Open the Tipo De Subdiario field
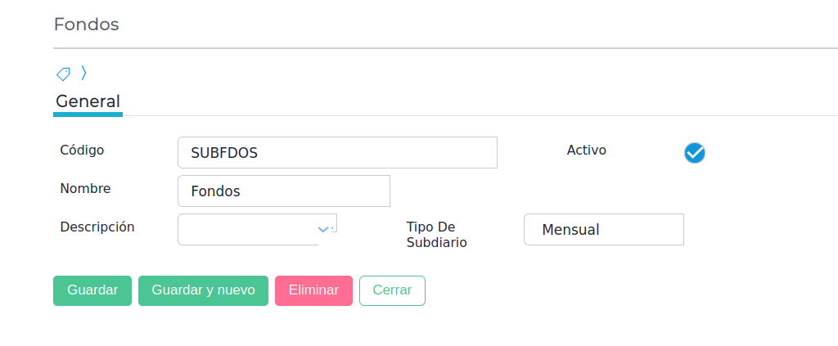The width and height of the screenshot is (838, 346). [x=603, y=230]
